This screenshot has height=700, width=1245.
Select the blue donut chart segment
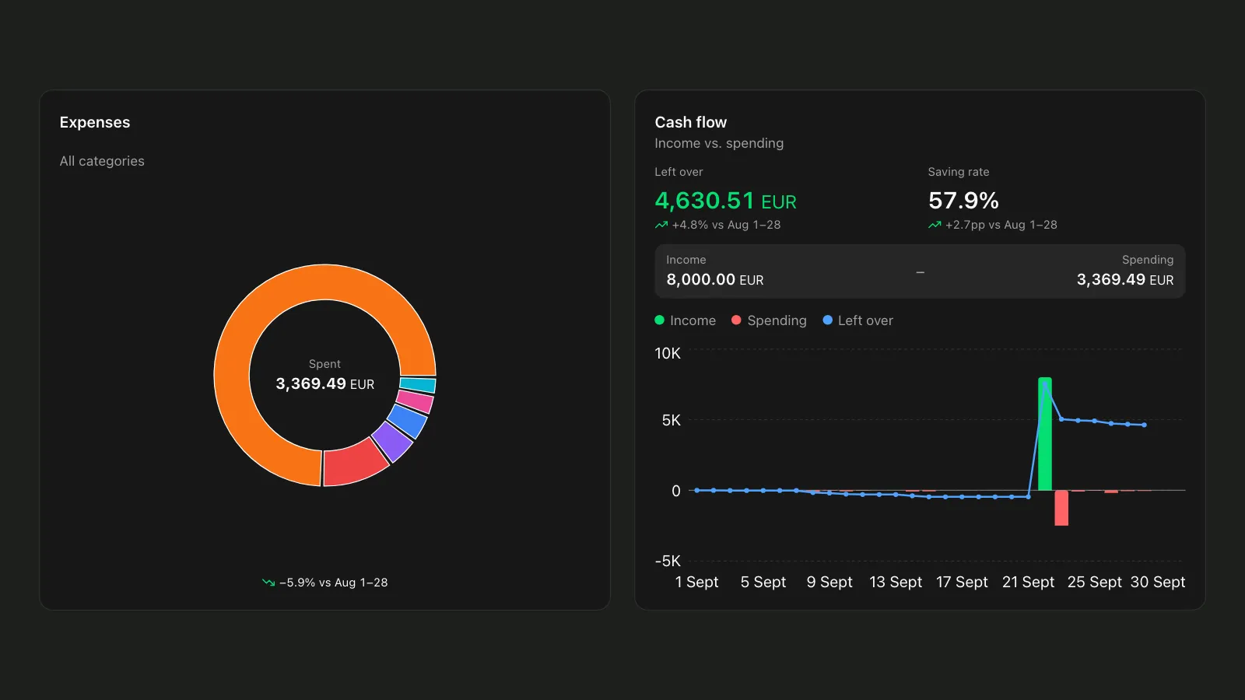(x=409, y=421)
